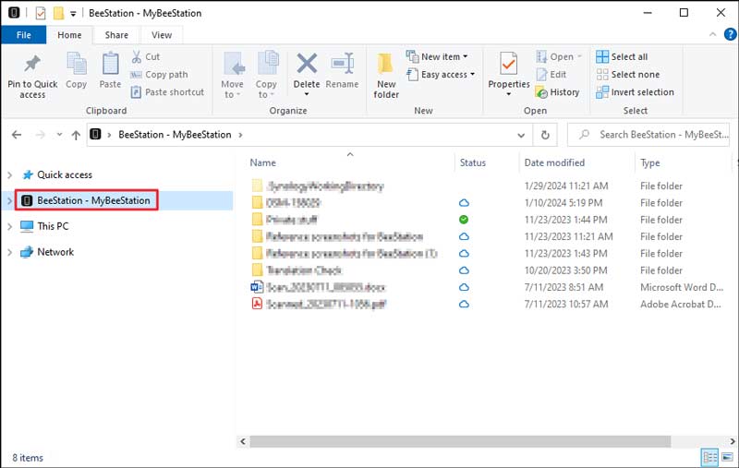The image size is (739, 468).
Task: Open the File menu tab
Action: pos(24,35)
